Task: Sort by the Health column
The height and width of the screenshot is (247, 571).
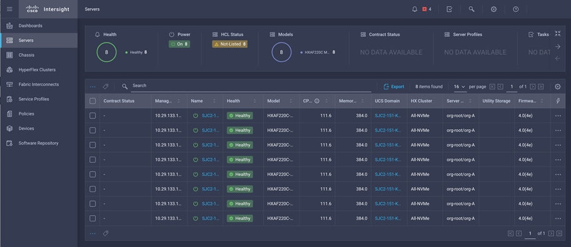Action: pyautogui.click(x=255, y=101)
